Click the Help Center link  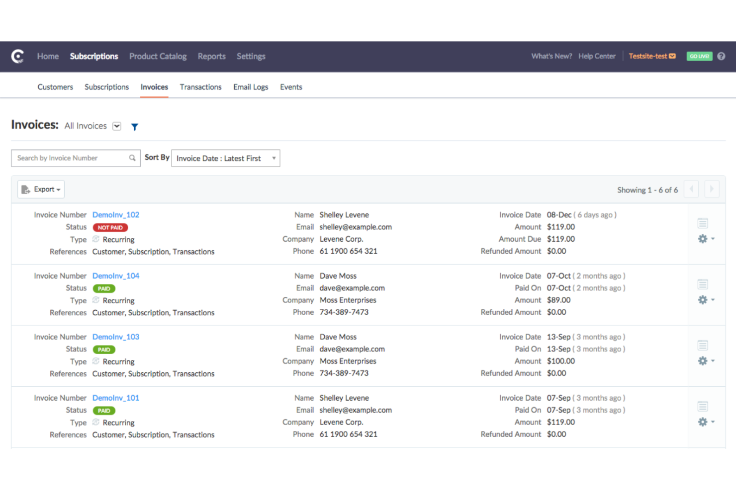pos(597,56)
